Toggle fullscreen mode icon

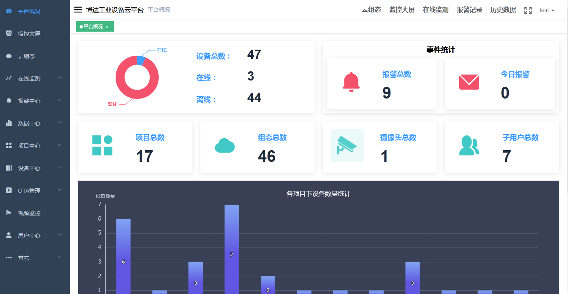pyautogui.click(x=528, y=10)
